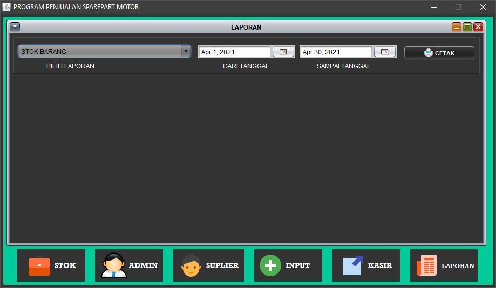Open the DARI TANGGAL calendar picker
496x288 pixels.
(283, 52)
